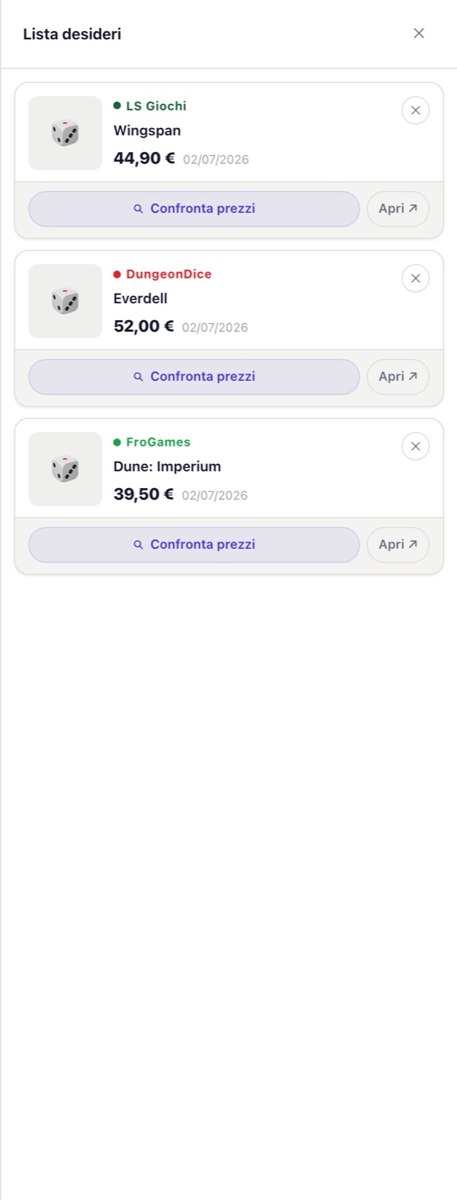Click the Dune: Imperium game title
Viewport: 457px width, 1200px height.
(167, 466)
